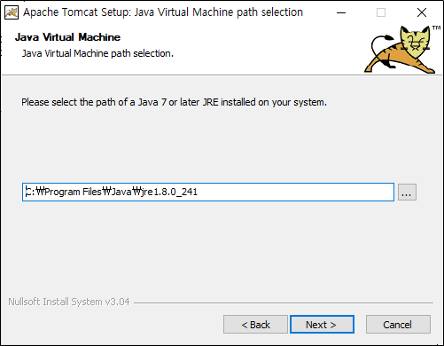
Task: Focus the JRE path input field
Action: pyautogui.click(x=208, y=193)
